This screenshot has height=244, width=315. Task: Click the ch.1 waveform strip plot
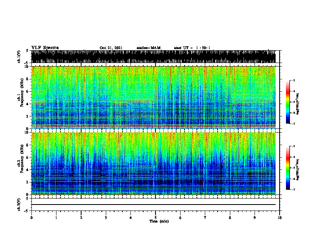click(153, 57)
